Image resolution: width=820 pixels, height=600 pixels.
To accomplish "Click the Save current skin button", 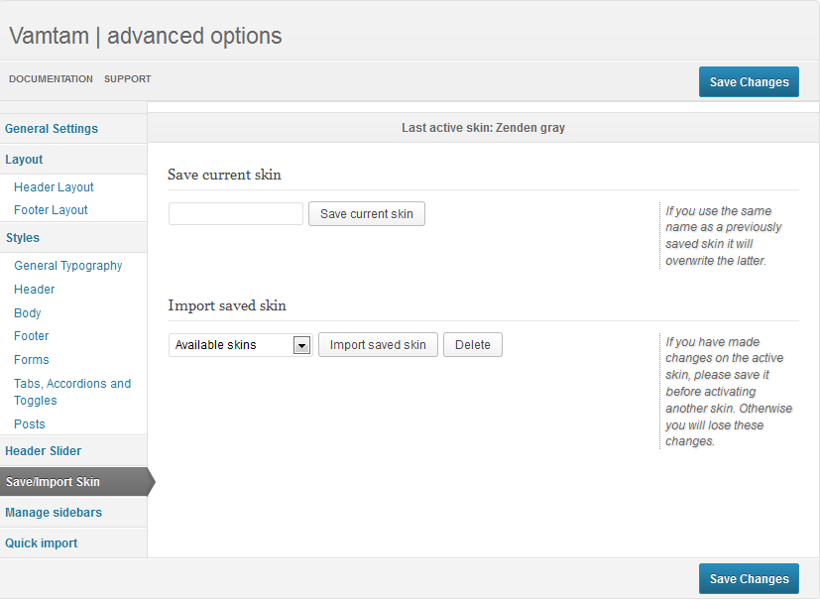I will 367,214.
